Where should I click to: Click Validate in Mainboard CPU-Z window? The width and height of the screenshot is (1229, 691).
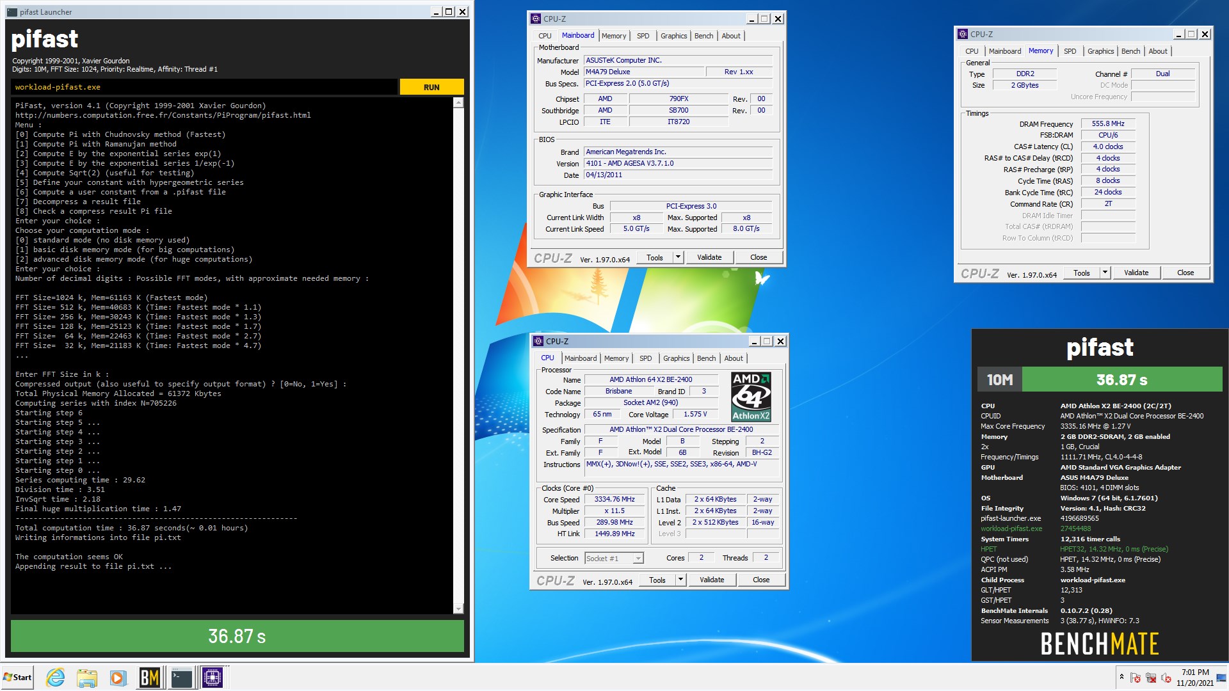coord(709,257)
